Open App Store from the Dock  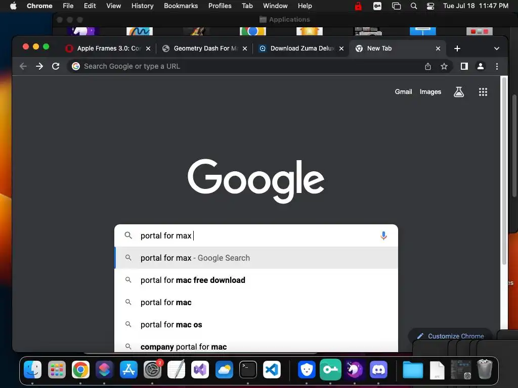tap(128, 369)
